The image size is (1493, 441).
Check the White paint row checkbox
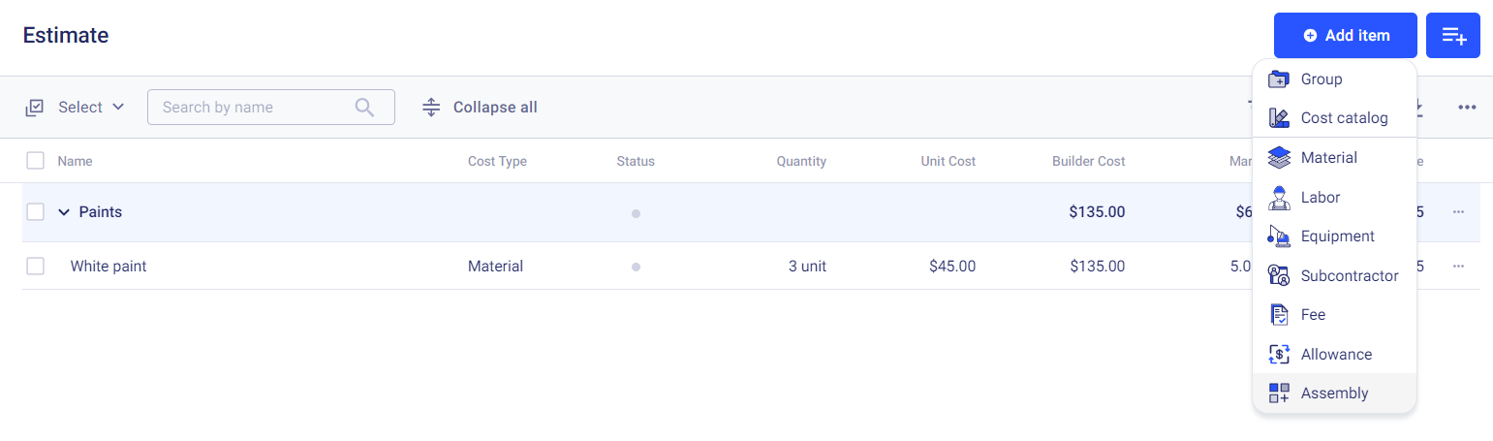tap(36, 266)
